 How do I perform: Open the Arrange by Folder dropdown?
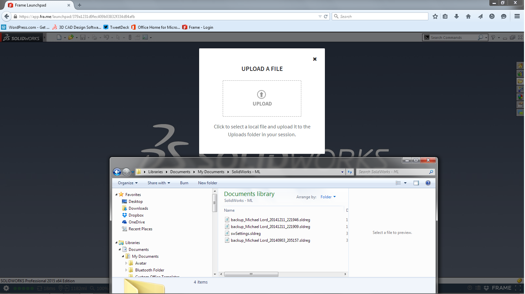point(328,197)
